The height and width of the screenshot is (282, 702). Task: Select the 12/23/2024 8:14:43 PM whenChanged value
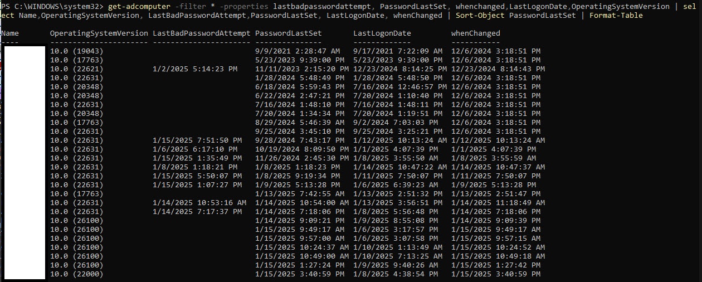point(498,69)
